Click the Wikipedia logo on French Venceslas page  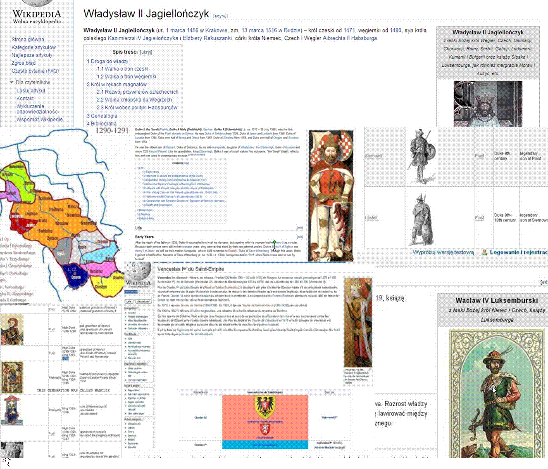pyautogui.click(x=138, y=276)
